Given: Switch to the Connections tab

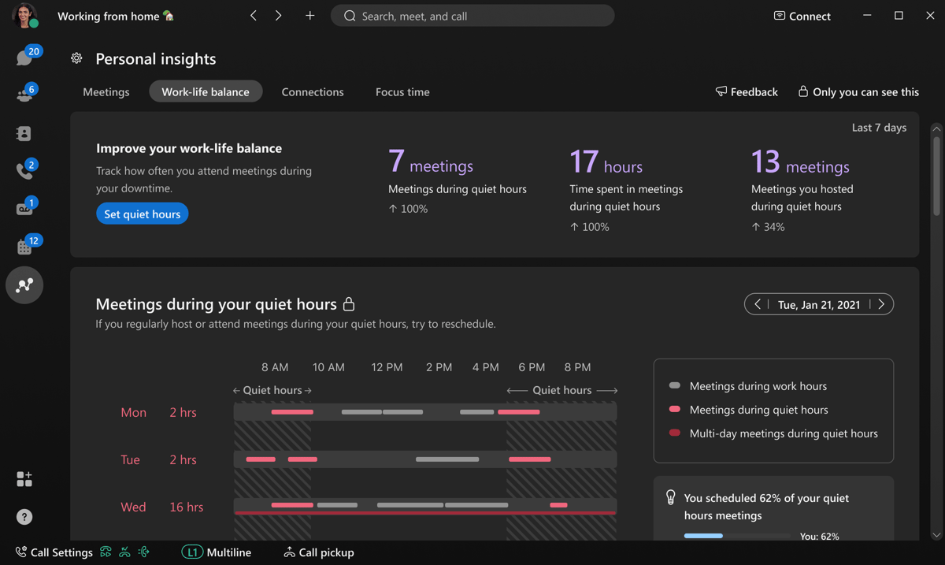Looking at the screenshot, I should click(313, 92).
